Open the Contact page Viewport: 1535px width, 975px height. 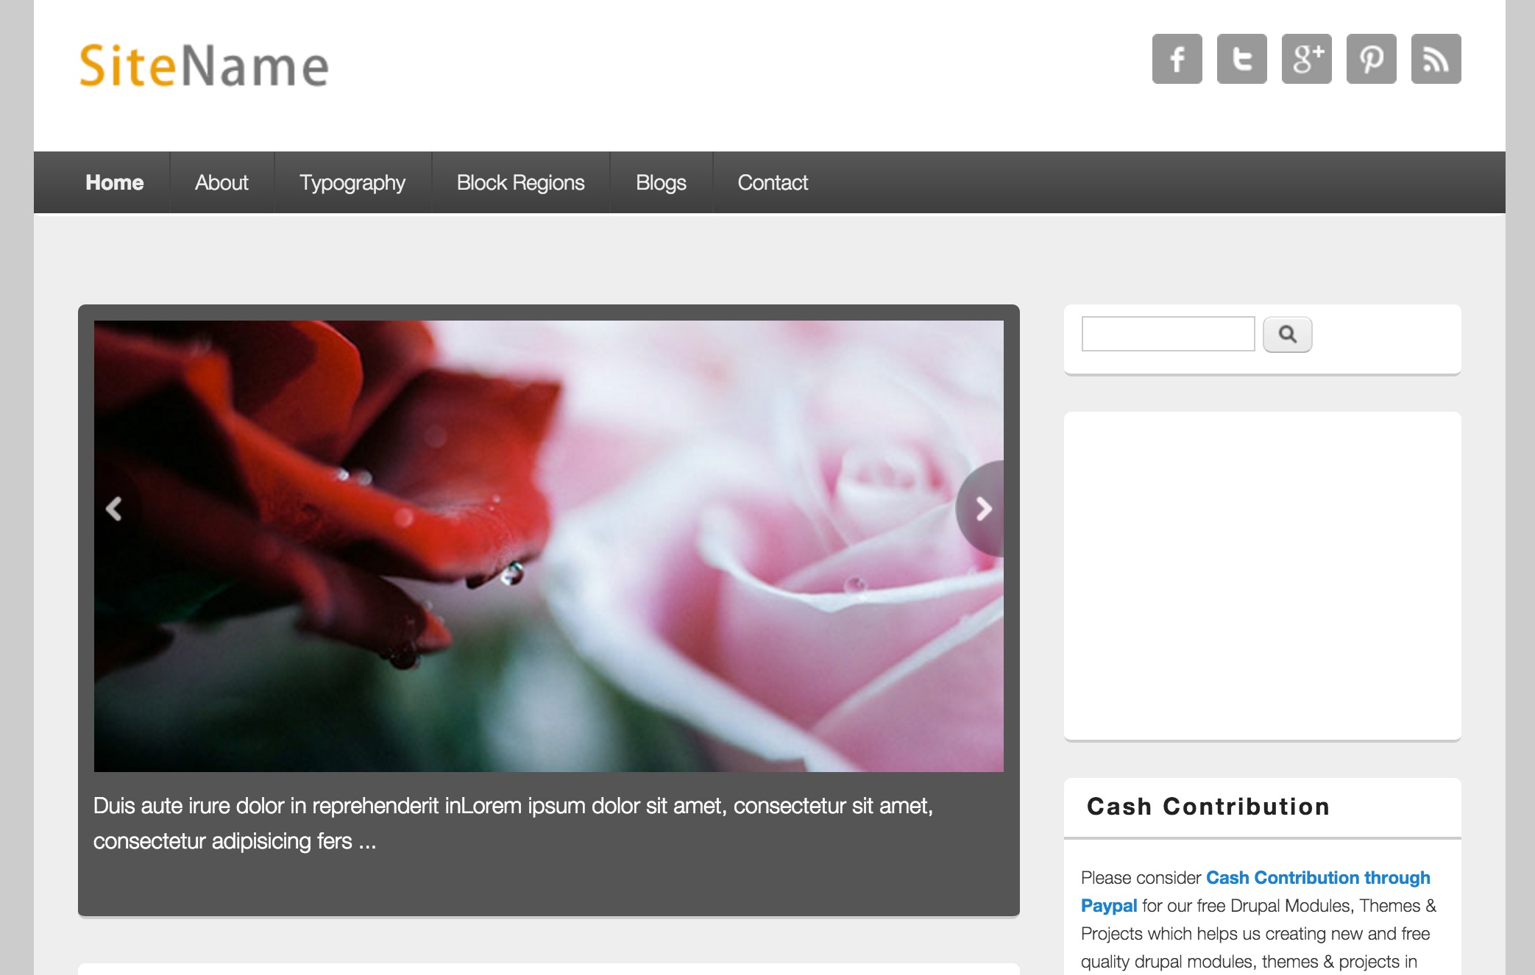773,182
